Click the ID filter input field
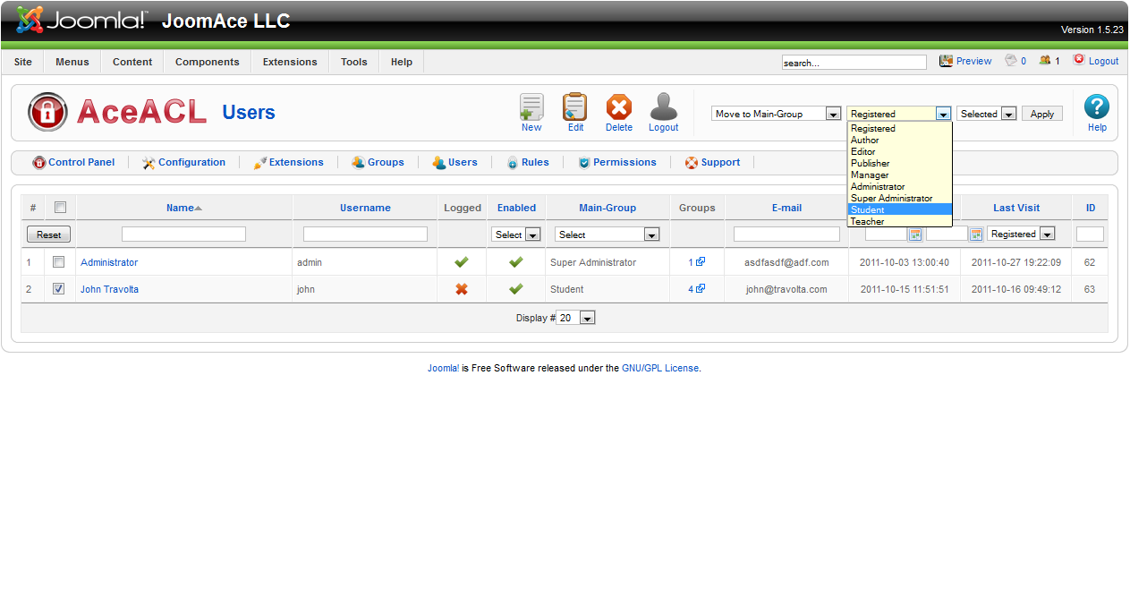 tap(1090, 234)
